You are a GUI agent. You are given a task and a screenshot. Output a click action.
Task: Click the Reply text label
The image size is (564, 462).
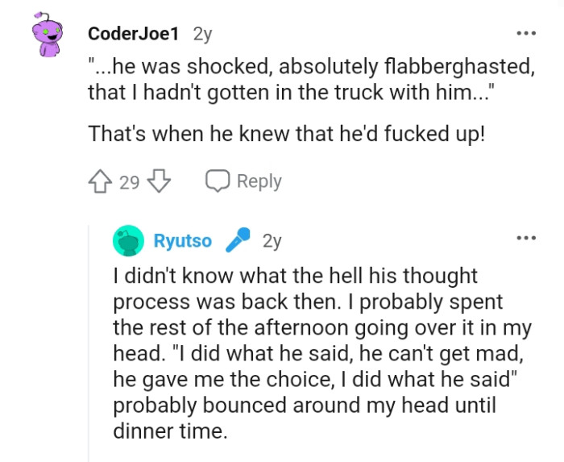[x=259, y=181]
